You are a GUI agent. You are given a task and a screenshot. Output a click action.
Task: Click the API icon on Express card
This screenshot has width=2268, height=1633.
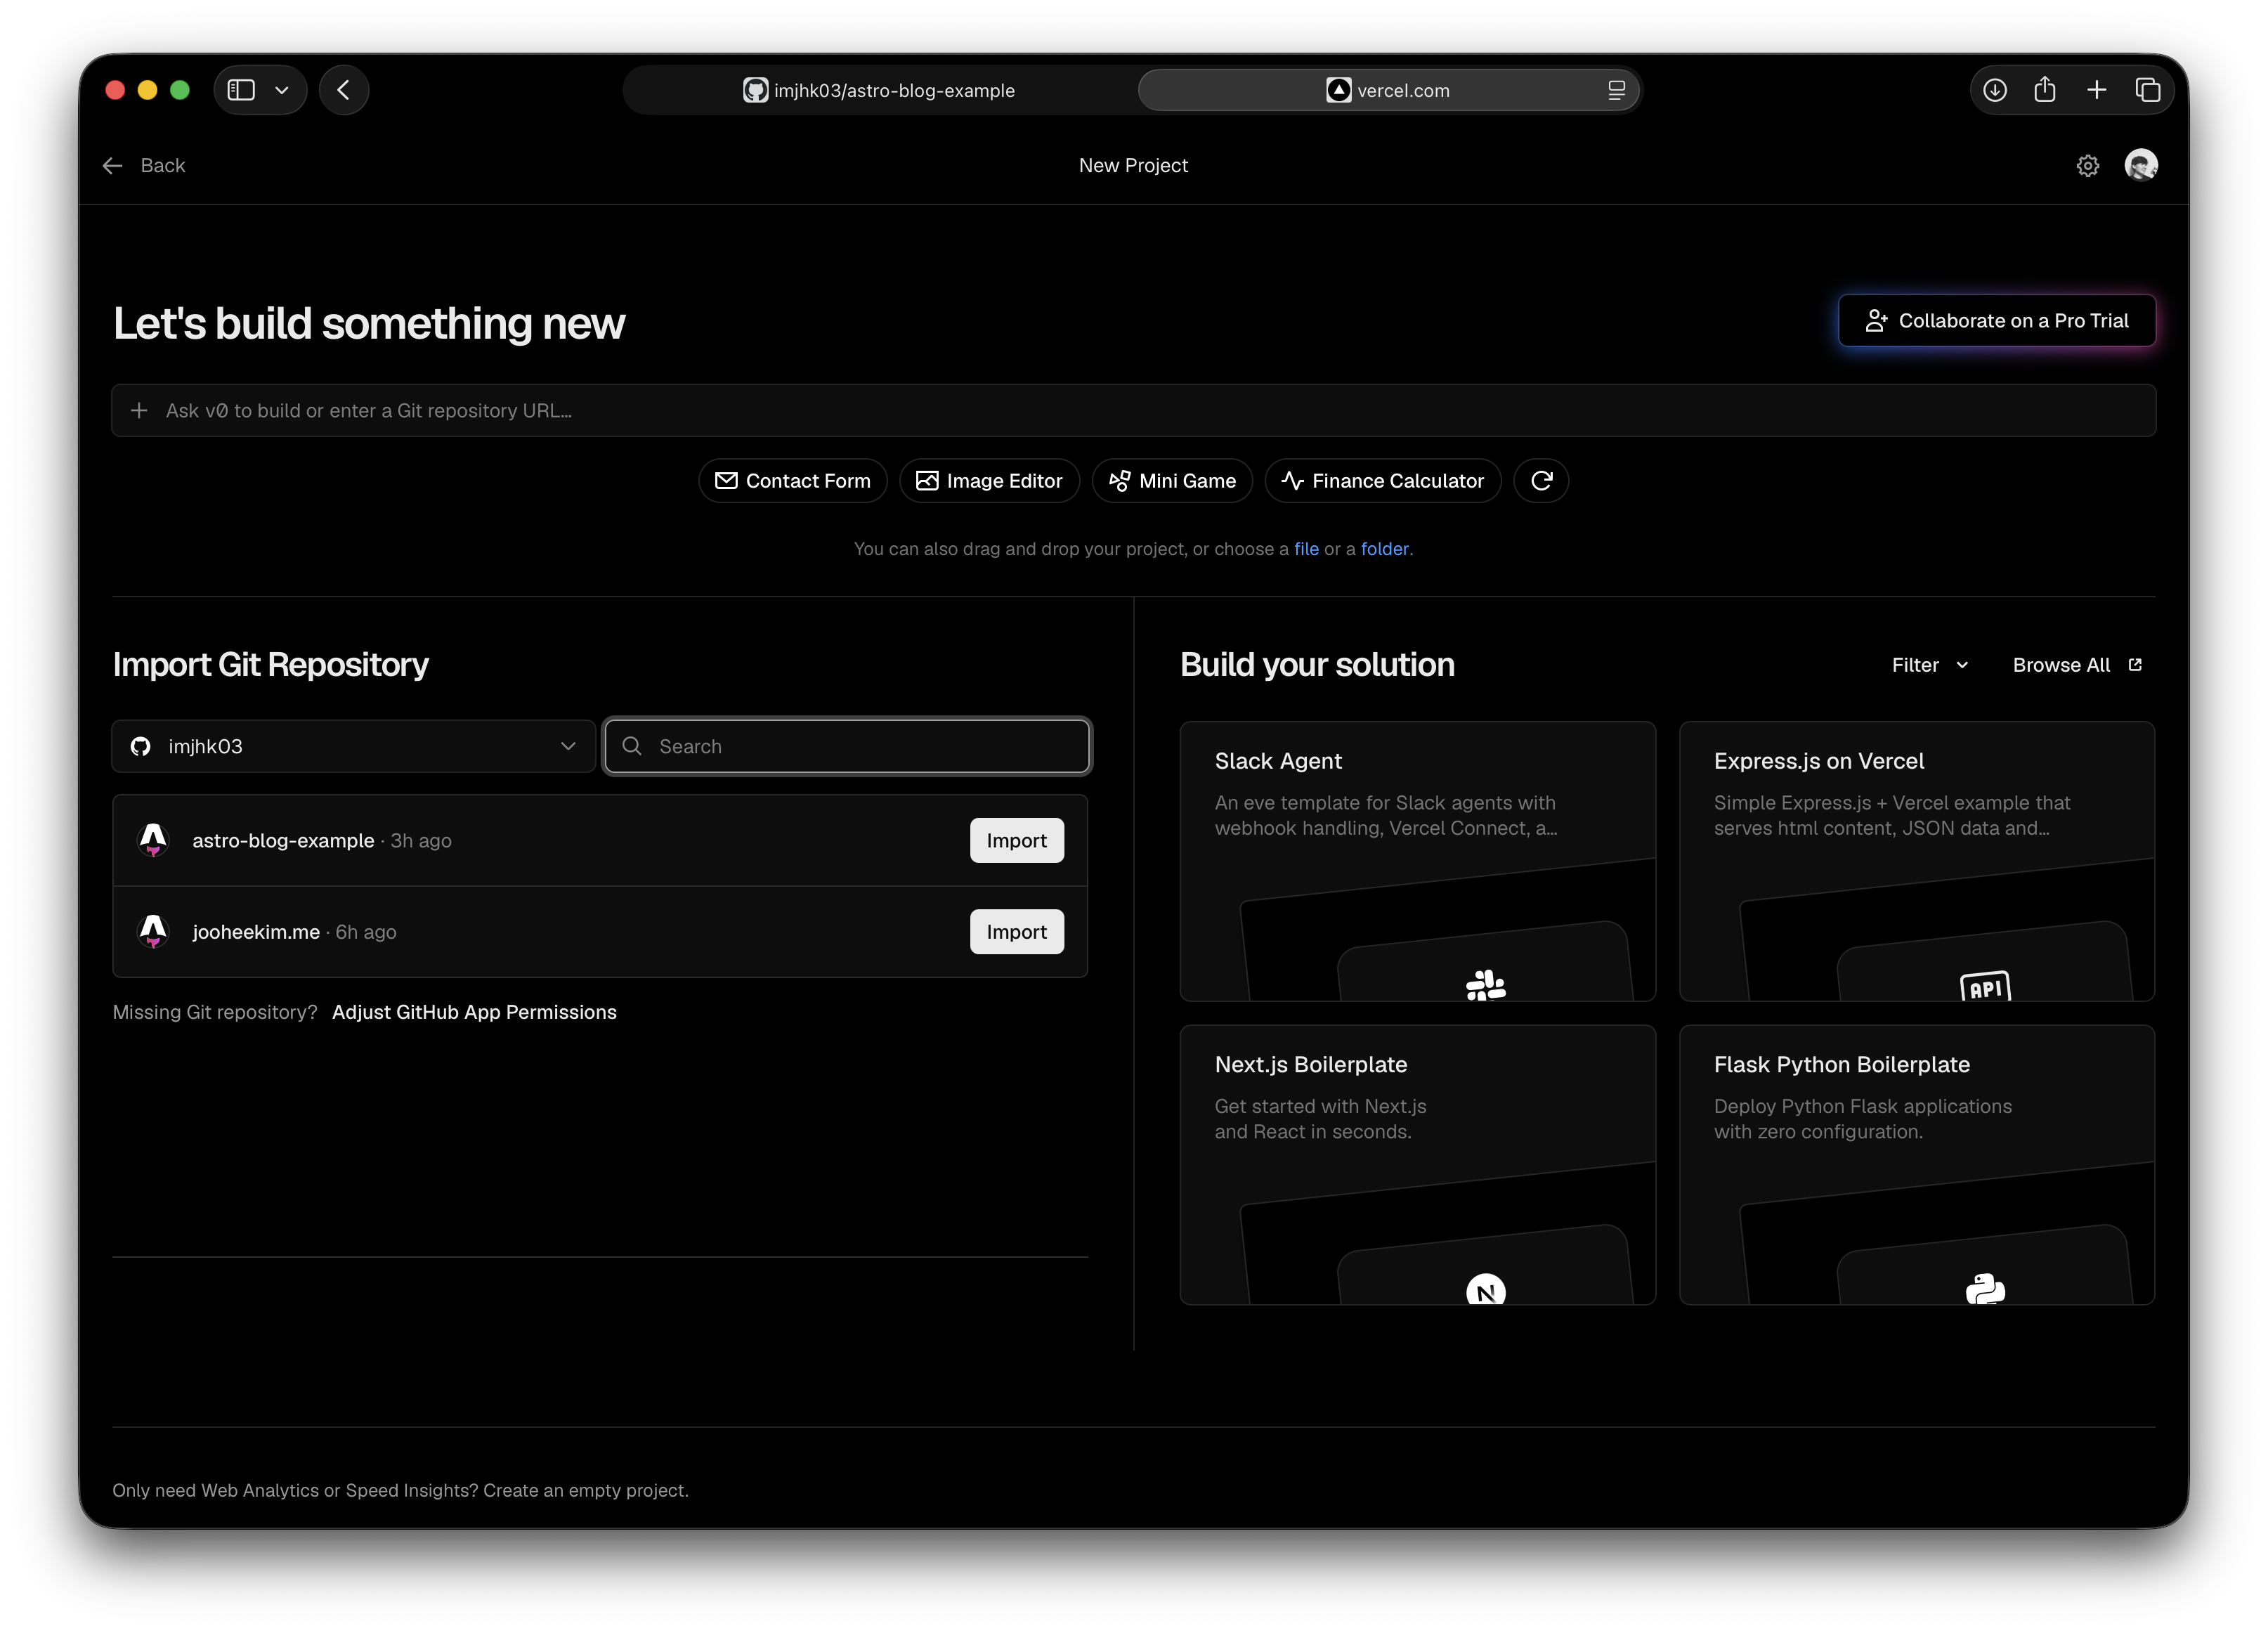tap(1985, 987)
